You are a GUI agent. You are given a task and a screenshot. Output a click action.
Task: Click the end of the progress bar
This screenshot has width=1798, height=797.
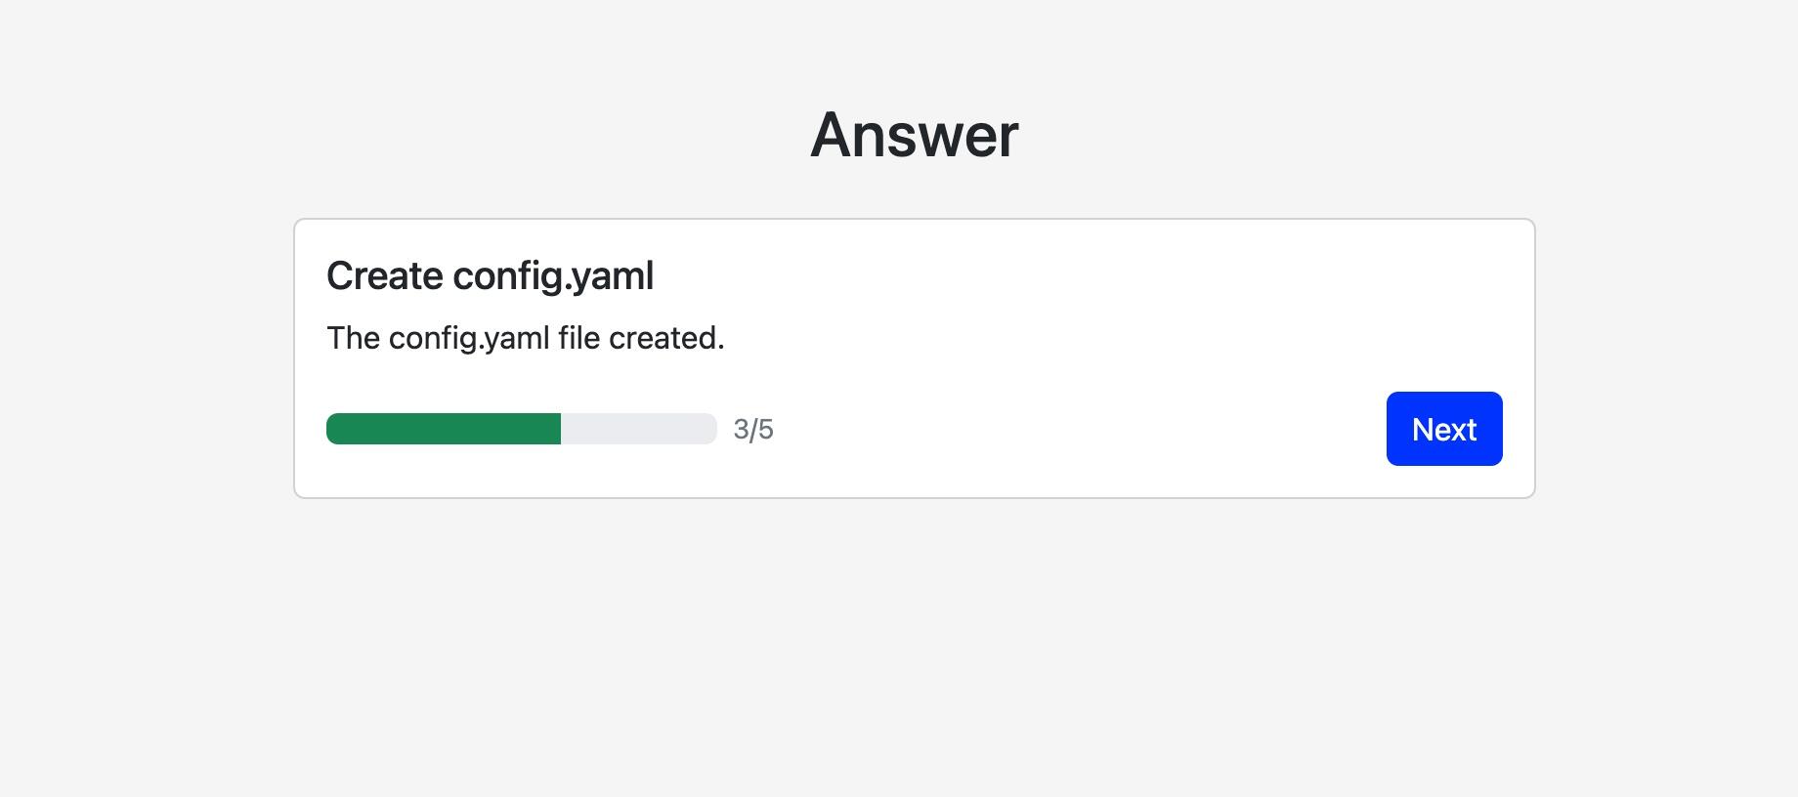[x=711, y=429]
